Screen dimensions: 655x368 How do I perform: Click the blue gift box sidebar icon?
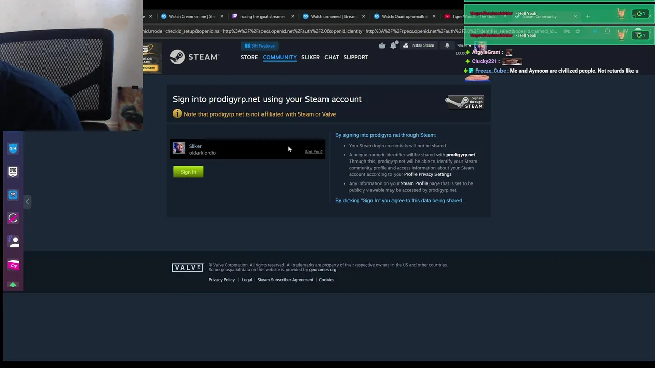[x=13, y=195]
